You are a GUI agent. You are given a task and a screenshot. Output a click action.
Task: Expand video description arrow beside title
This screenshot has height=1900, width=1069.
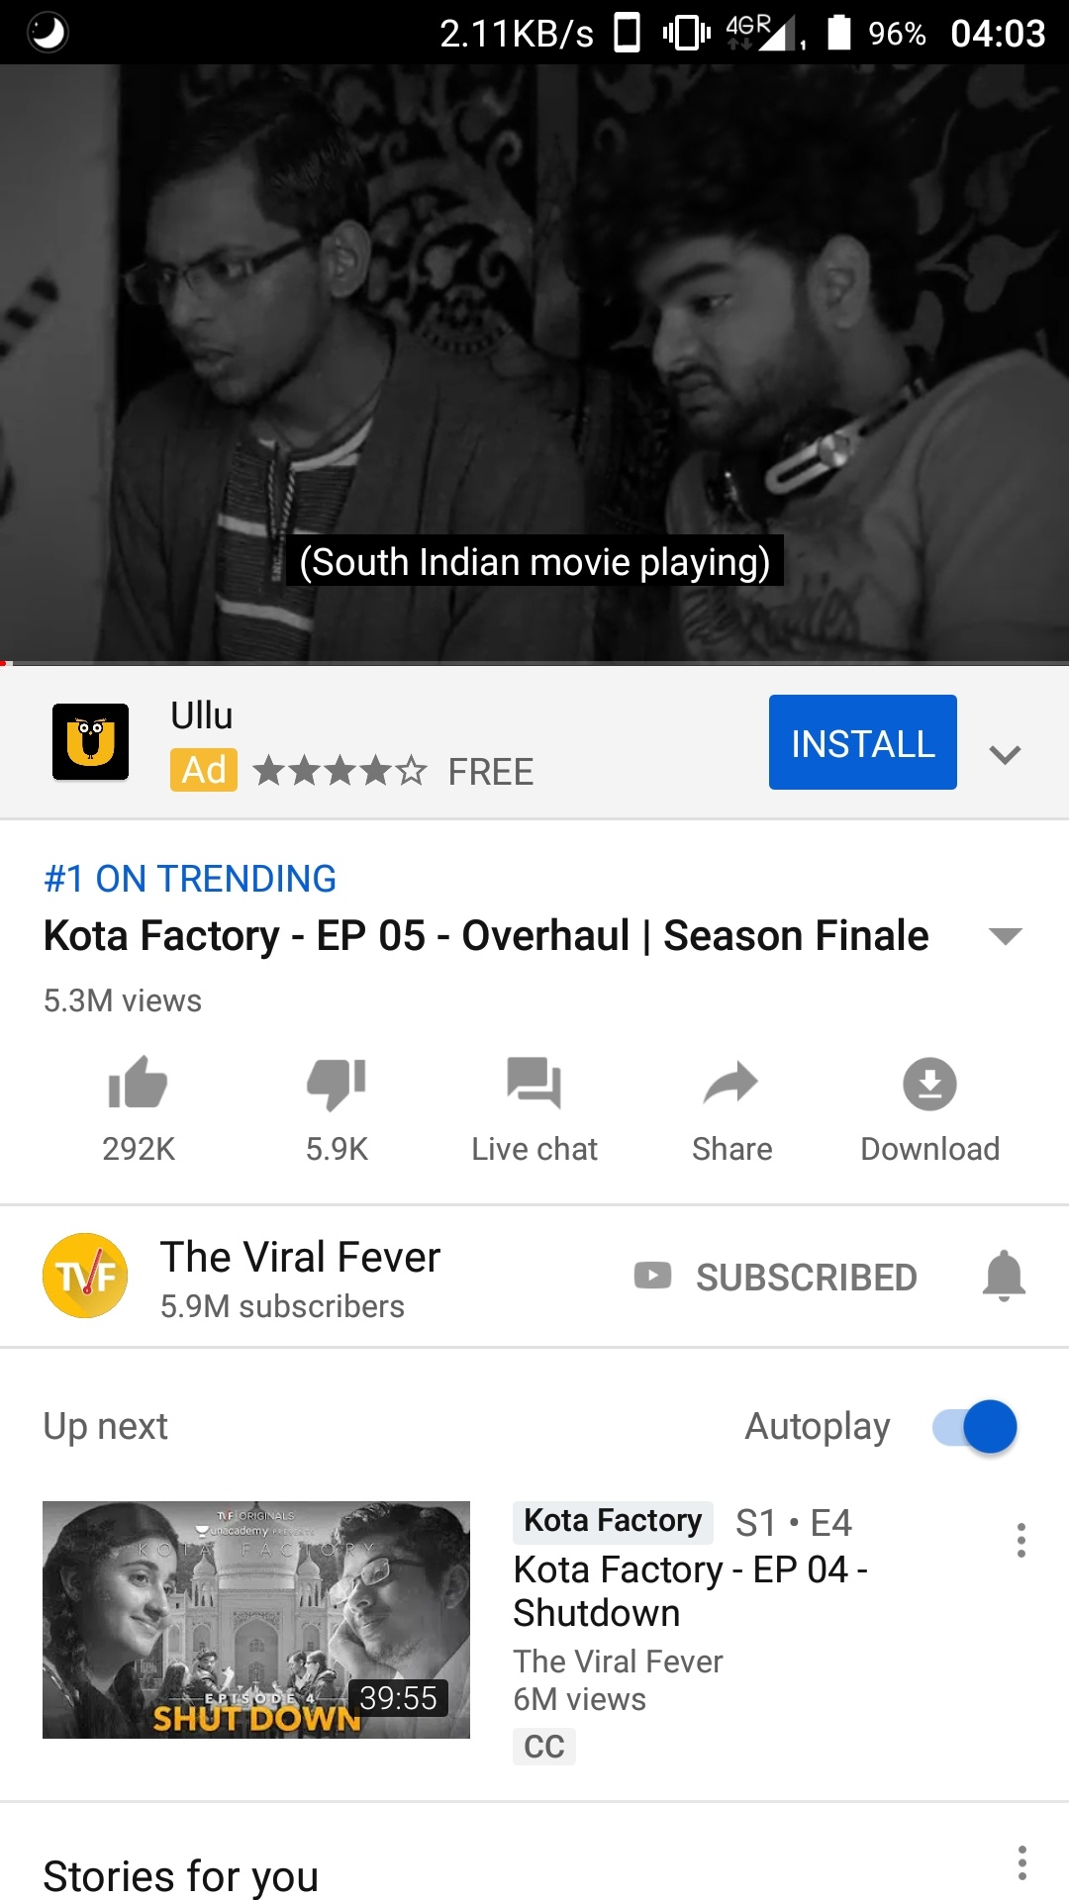click(x=1005, y=936)
